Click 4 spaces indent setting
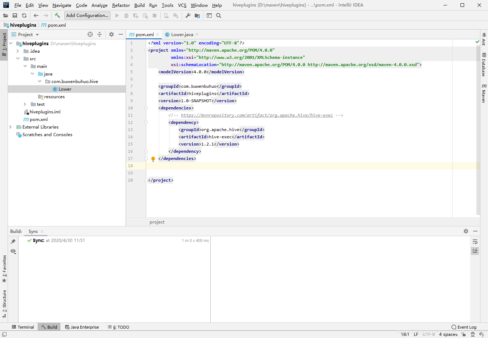488x338 pixels. tap(448, 334)
